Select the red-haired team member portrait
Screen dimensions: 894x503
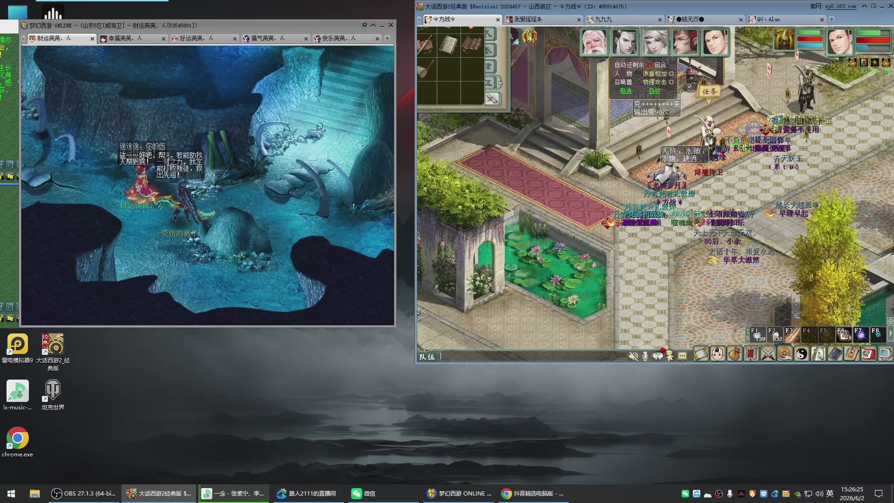(685, 42)
